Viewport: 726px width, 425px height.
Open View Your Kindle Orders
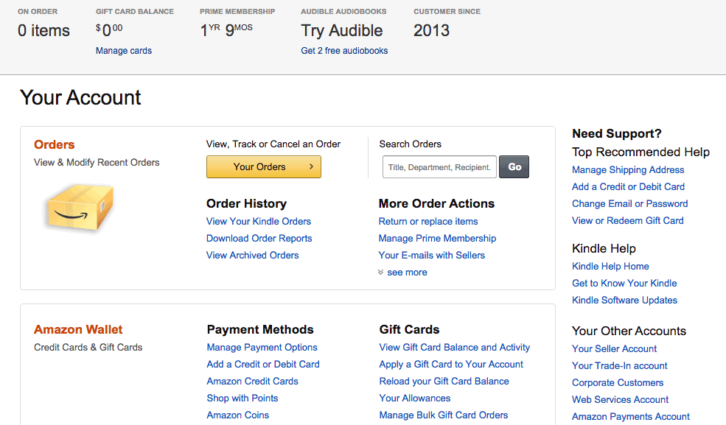259,222
